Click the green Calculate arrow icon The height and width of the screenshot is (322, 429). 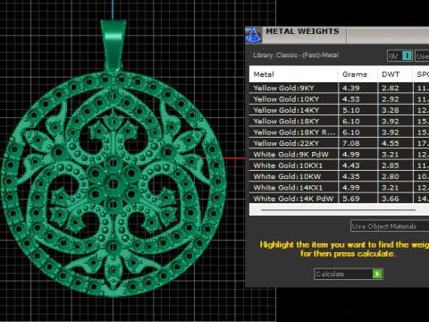coord(377,274)
